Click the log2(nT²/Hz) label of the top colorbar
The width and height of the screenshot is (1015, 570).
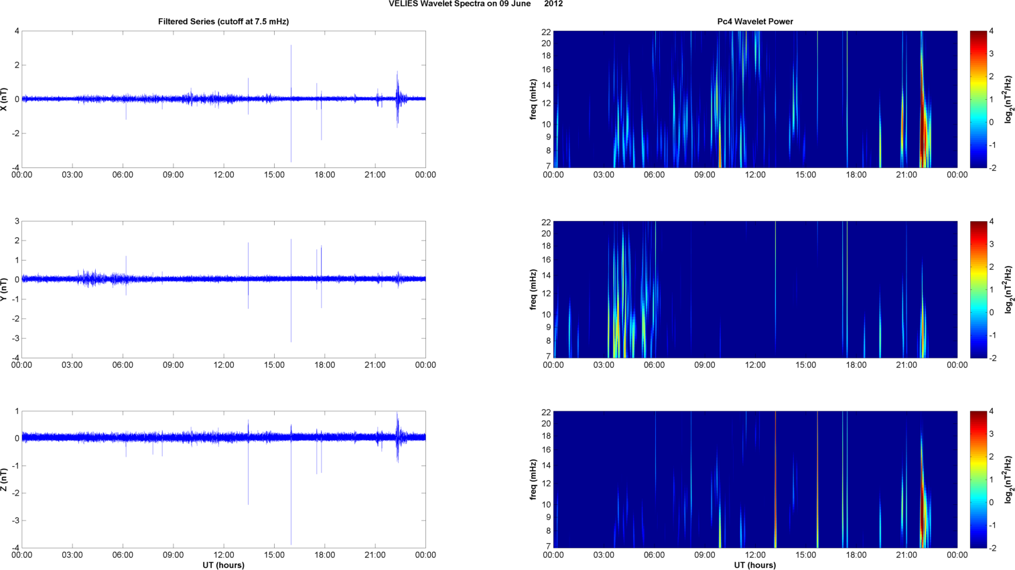(x=1009, y=99)
